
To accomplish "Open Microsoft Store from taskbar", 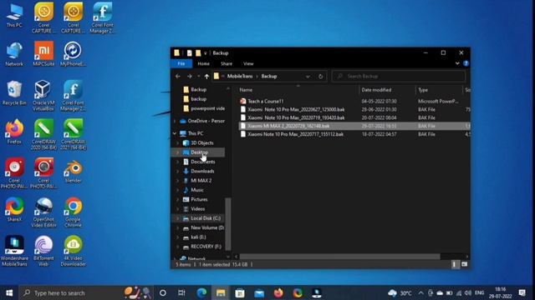I will click(240, 292).
